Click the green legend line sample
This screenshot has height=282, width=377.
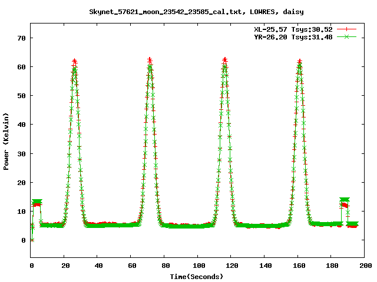pyautogui.click(x=346, y=37)
